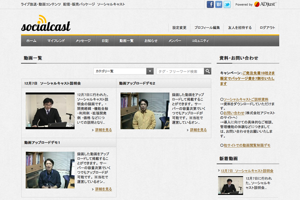Click the ログアウト link
Image resolution: width=300 pixels, height=200 pixels.
pyautogui.click(x=267, y=27)
